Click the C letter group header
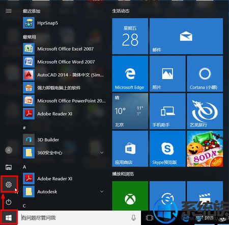Viewport: 229px width, 225px height. tap(24, 206)
